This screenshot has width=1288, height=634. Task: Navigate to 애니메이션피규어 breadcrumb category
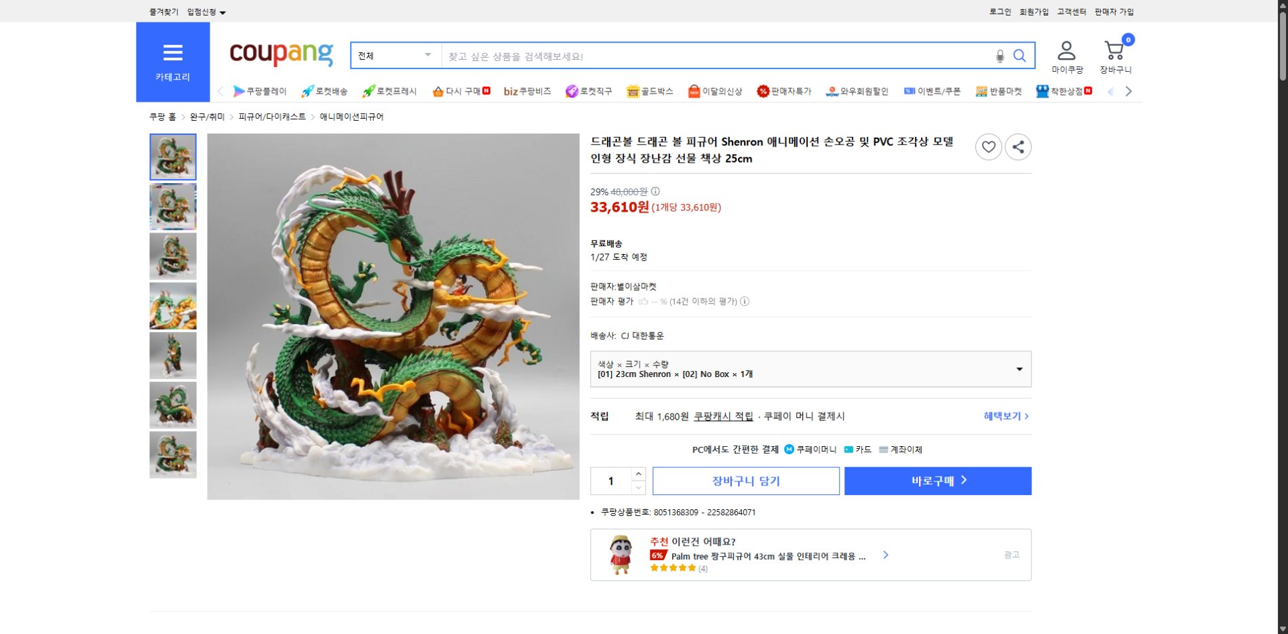pyautogui.click(x=351, y=117)
